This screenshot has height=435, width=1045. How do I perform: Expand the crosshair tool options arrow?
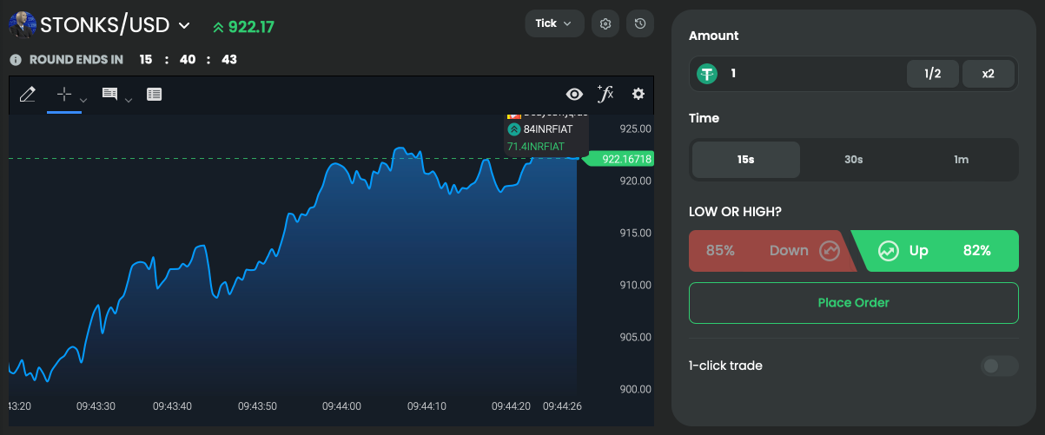click(x=83, y=100)
